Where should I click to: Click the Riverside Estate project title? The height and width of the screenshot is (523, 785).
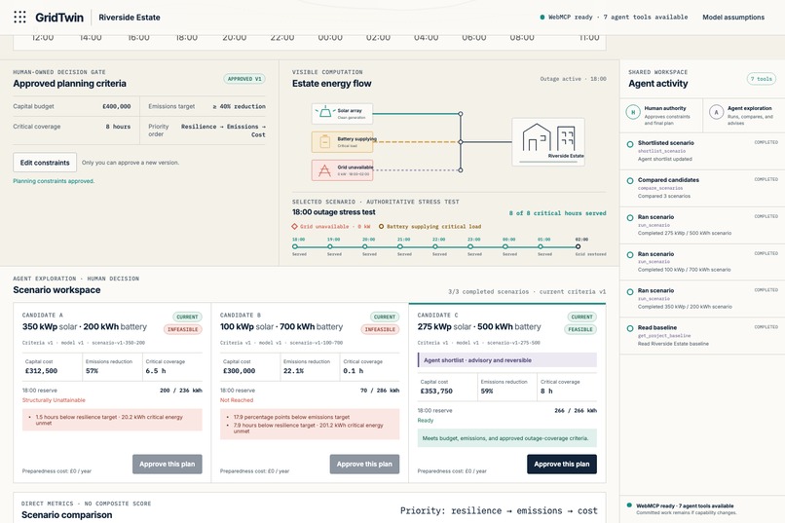[x=130, y=17]
